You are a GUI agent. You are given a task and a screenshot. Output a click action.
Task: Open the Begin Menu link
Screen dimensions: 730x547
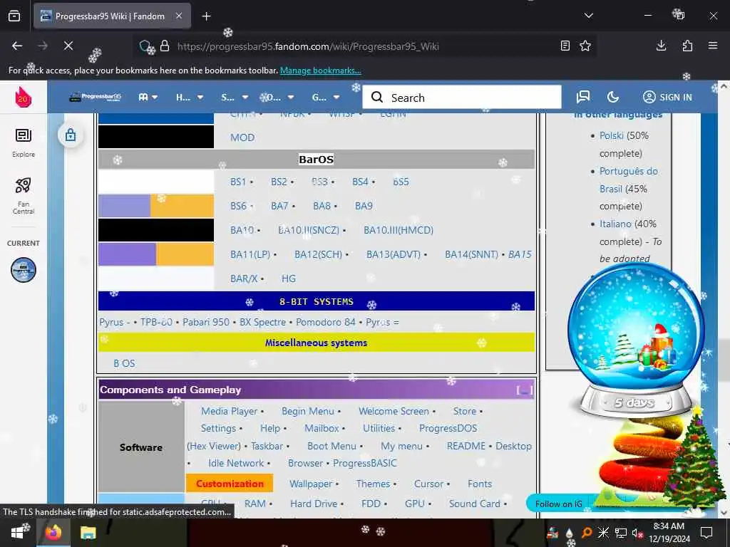point(308,411)
